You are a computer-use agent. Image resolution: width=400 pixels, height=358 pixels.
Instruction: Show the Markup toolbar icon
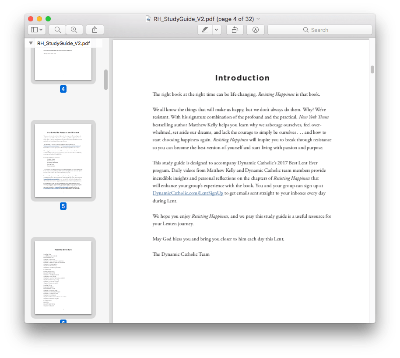point(255,29)
